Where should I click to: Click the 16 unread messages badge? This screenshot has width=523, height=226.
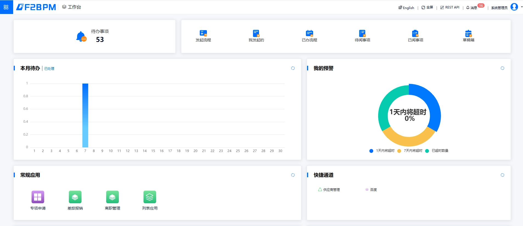(x=481, y=5)
